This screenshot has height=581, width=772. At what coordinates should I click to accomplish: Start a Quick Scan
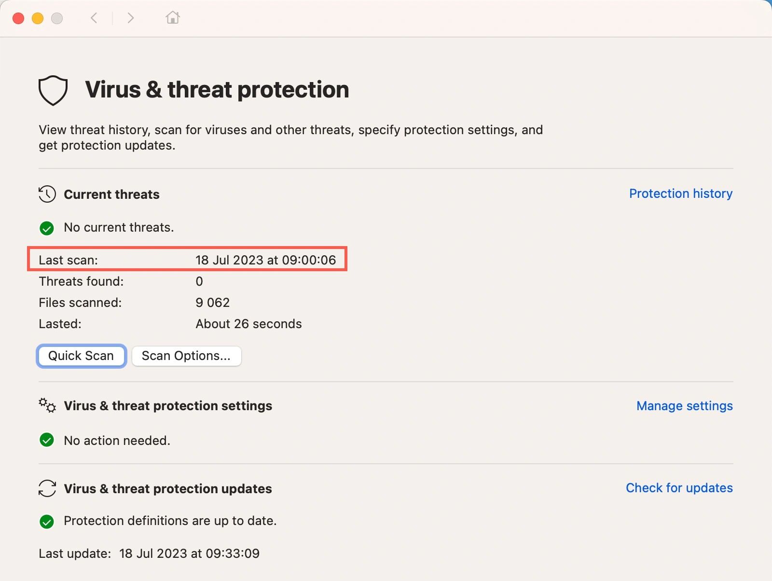[81, 356]
